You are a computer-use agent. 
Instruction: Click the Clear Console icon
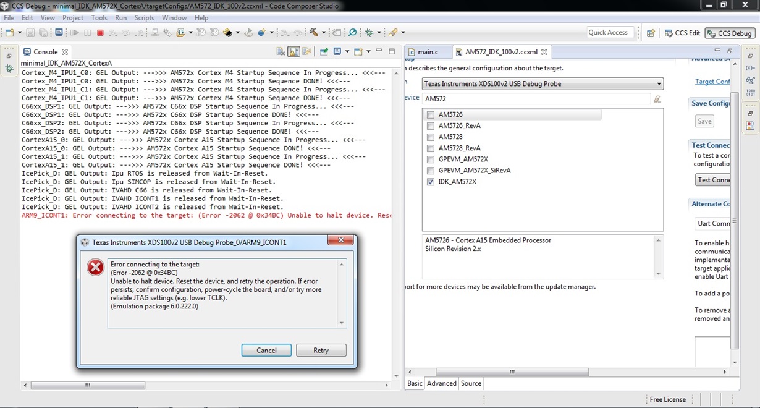(281, 52)
